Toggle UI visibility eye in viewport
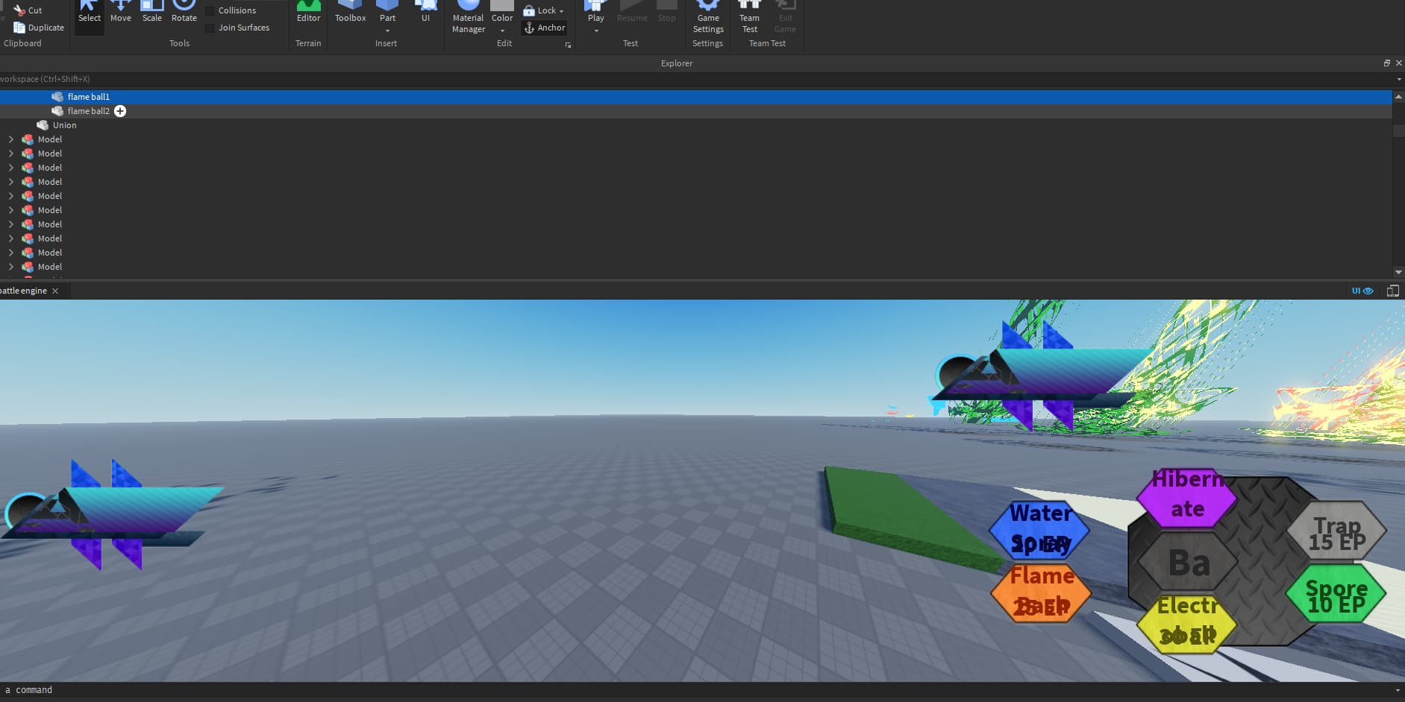Screen dimensions: 1405x702 [x=1362, y=291]
